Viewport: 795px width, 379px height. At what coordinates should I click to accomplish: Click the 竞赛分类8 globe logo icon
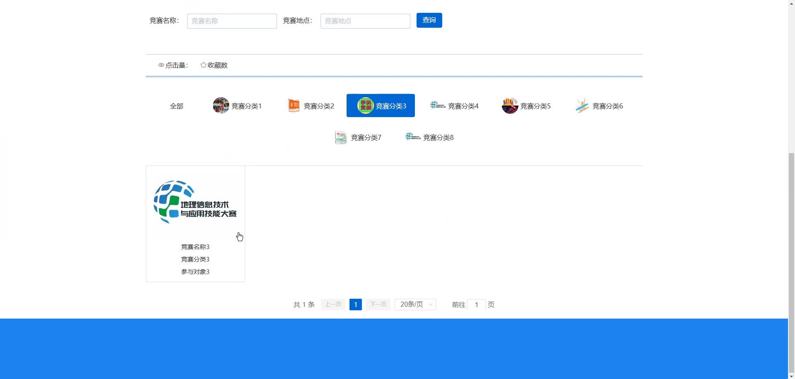413,137
